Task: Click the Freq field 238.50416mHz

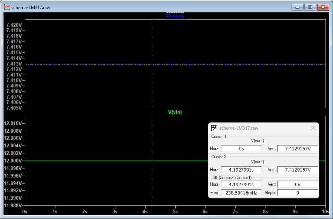Action: coord(241,193)
